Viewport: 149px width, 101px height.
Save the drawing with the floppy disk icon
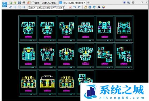(20, 3)
